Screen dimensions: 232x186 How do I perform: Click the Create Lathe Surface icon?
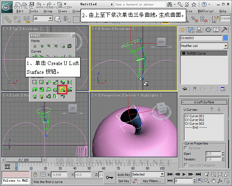point(42,89)
